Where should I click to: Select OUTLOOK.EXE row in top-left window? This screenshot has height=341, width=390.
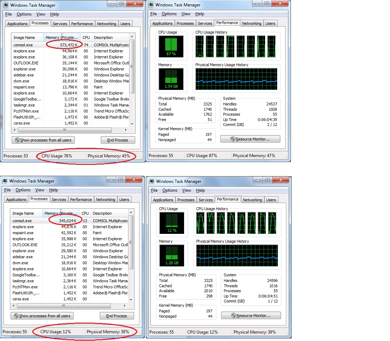[x=70, y=63]
